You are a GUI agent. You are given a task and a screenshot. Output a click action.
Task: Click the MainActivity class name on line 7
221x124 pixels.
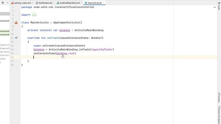point(40,22)
